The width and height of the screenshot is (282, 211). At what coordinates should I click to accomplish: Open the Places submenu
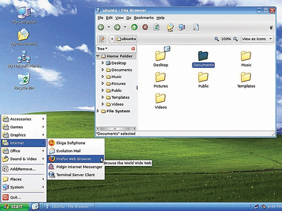pos(23,179)
